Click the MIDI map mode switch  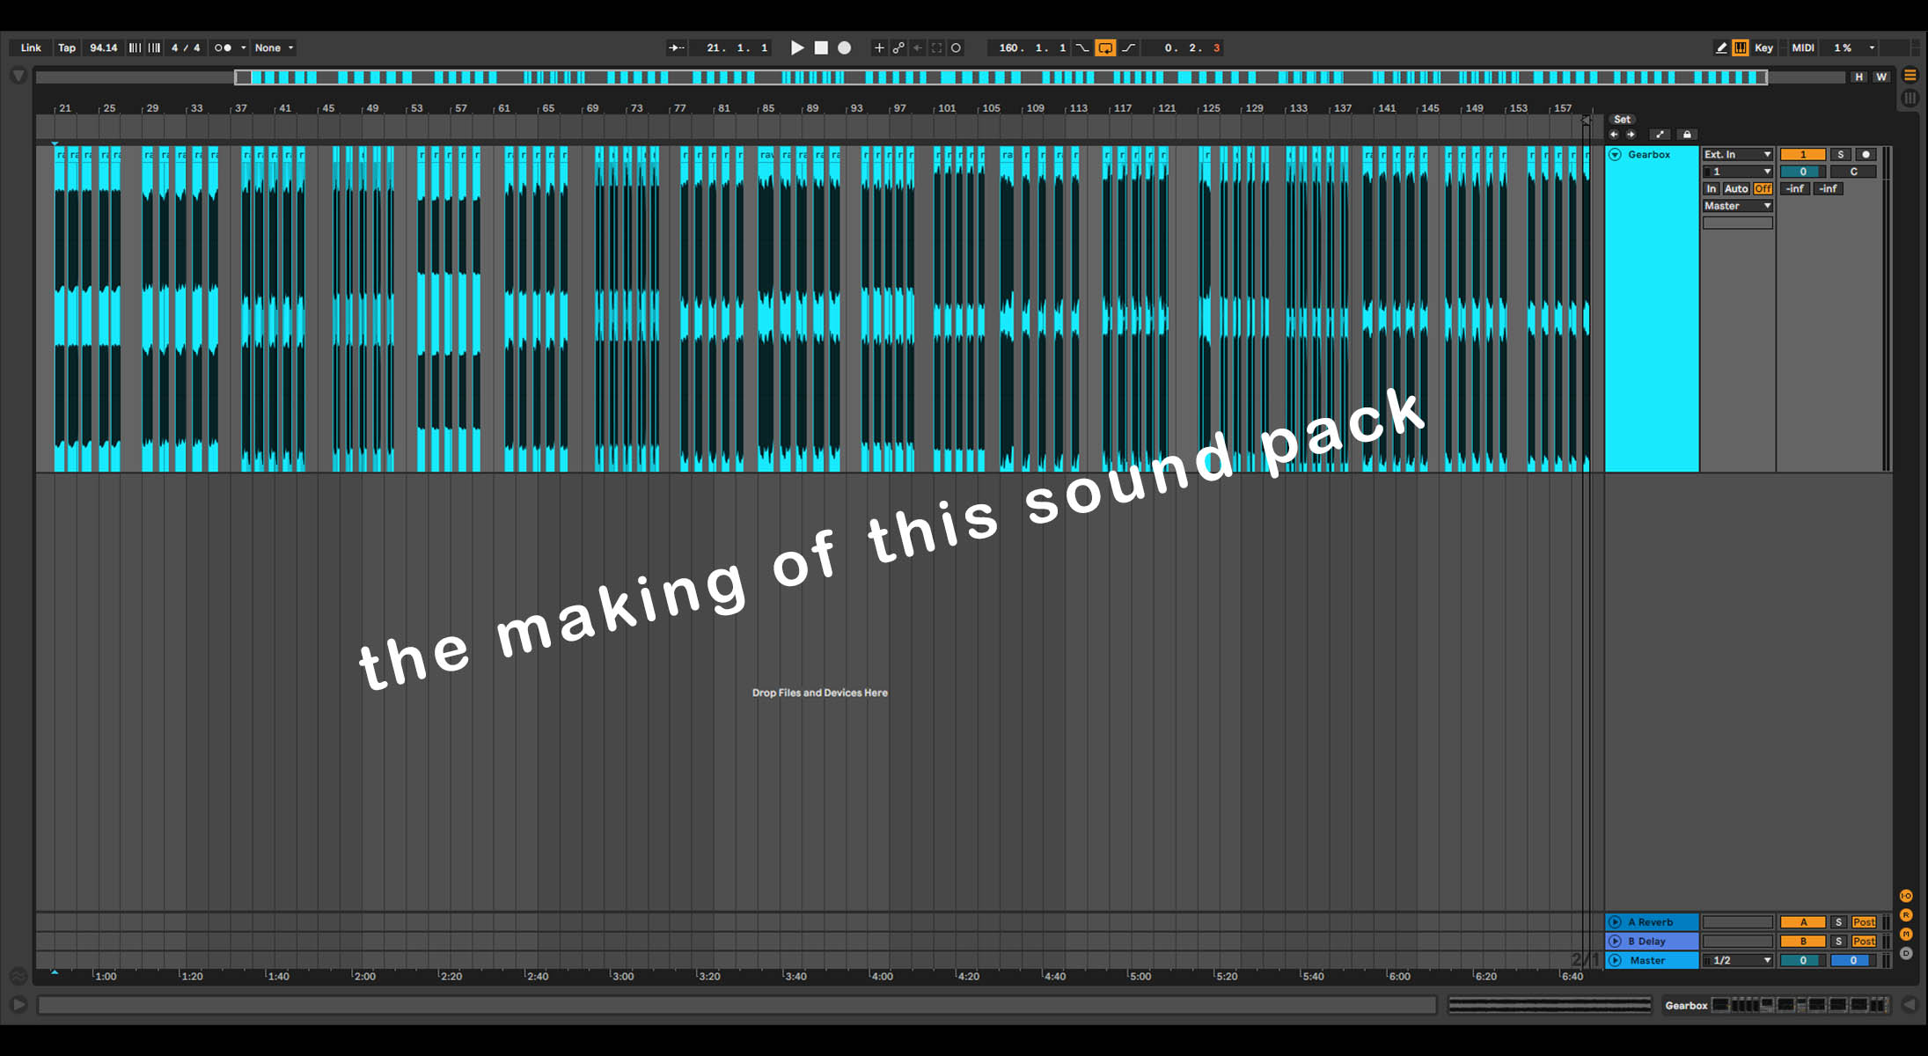click(x=1802, y=48)
